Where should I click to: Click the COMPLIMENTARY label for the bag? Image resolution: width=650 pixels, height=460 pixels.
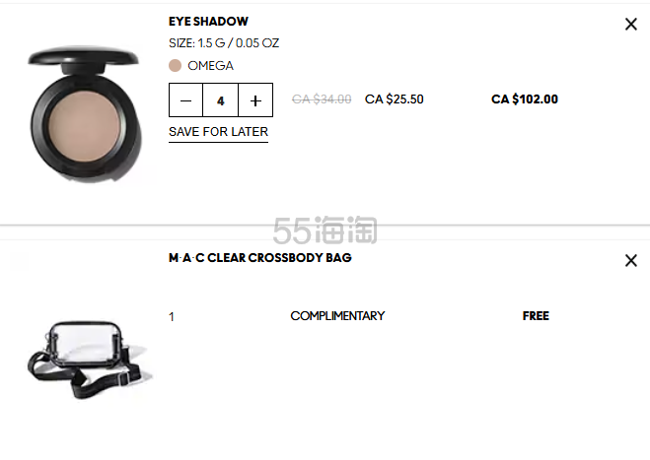(337, 316)
